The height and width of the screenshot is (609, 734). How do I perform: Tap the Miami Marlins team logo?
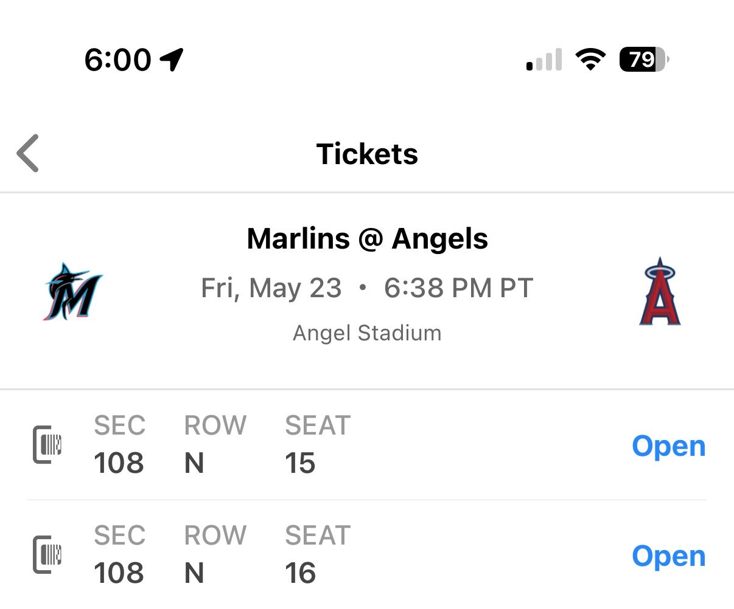[73, 292]
